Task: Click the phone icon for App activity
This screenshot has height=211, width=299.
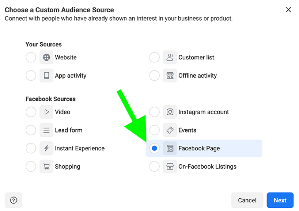Action: tap(46, 76)
